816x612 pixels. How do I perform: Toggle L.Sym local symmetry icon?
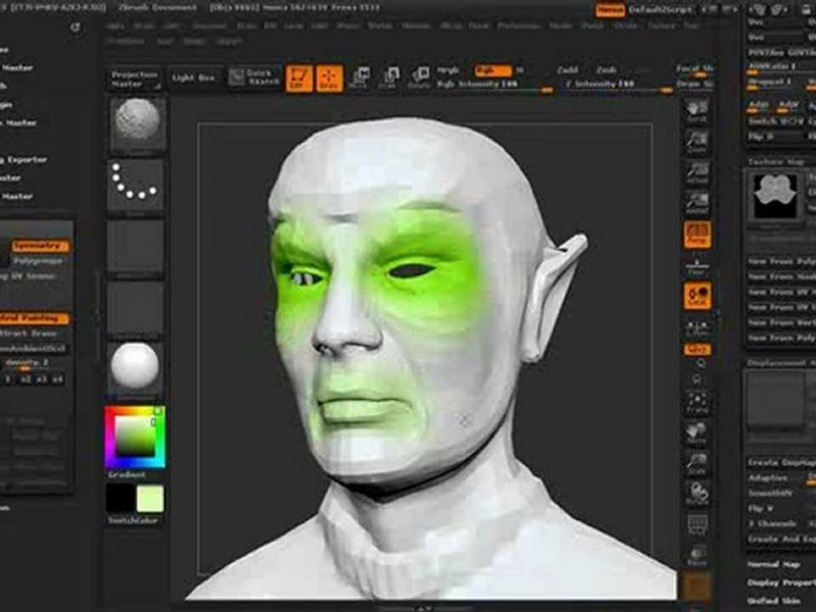[697, 328]
